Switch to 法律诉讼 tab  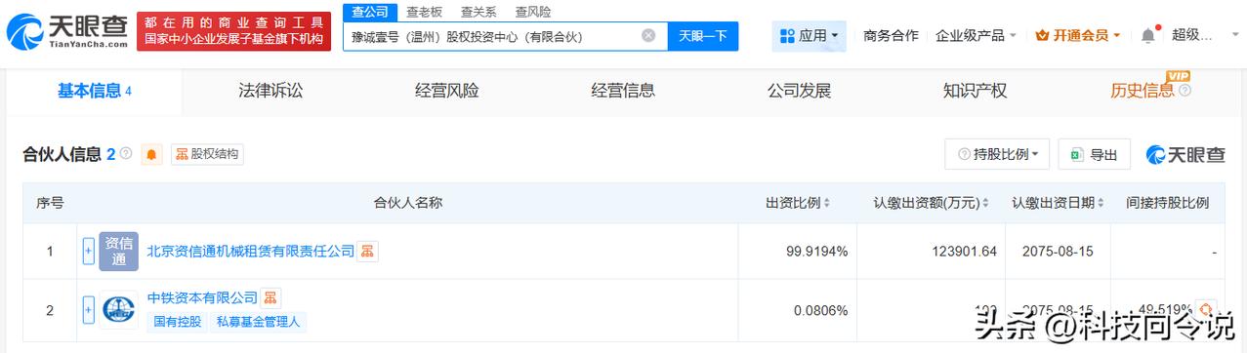270,91
